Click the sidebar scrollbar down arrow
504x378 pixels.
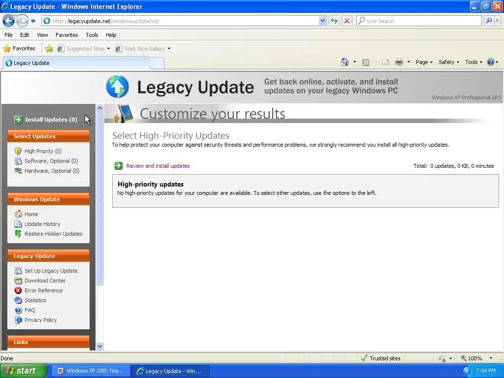pos(99,346)
